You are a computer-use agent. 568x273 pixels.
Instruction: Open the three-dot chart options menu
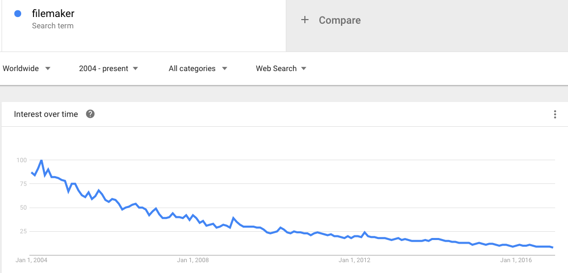coord(555,115)
